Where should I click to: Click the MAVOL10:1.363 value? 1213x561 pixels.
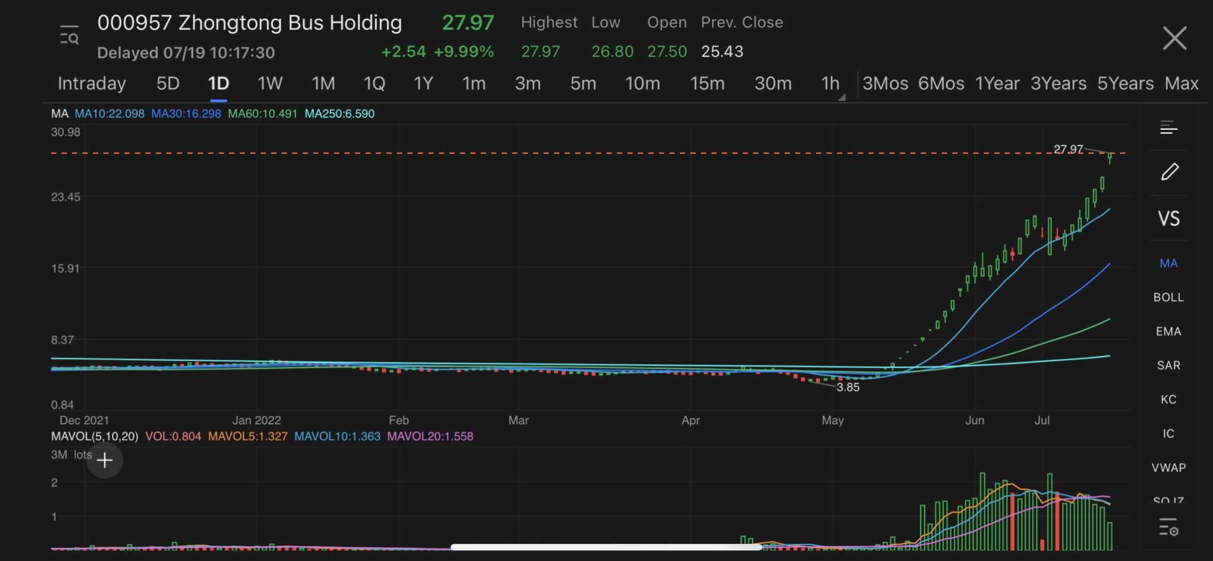pos(337,437)
